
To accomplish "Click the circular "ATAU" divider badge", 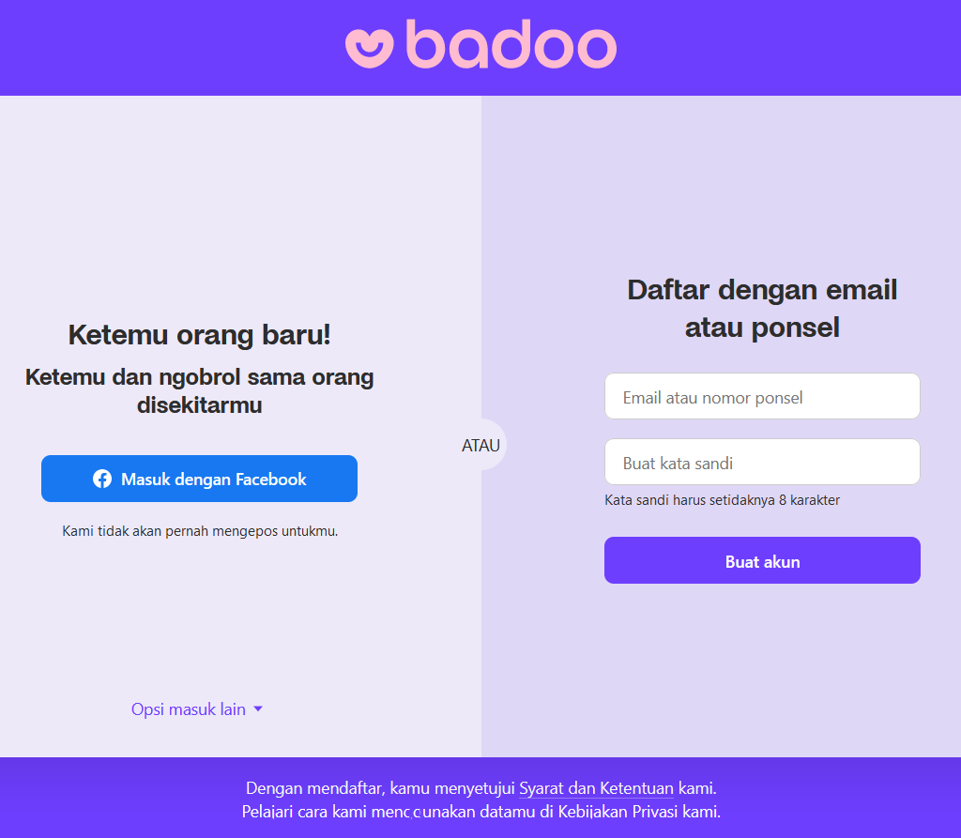I will (480, 445).
